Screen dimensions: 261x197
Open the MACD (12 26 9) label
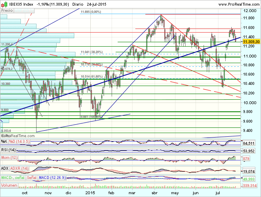pos(52,178)
